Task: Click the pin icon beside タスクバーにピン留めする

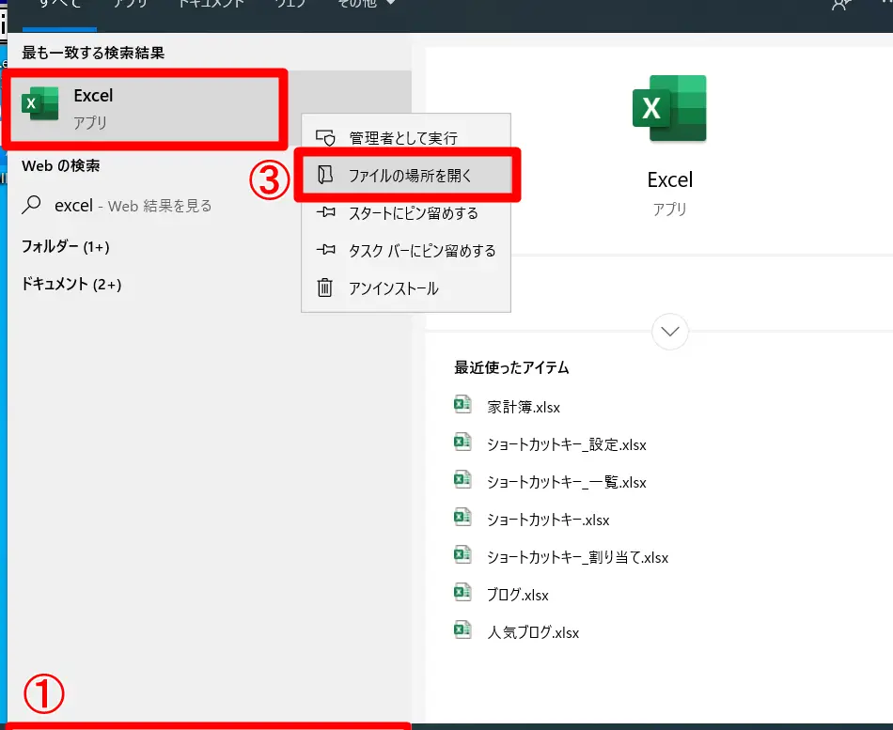Action: (326, 251)
